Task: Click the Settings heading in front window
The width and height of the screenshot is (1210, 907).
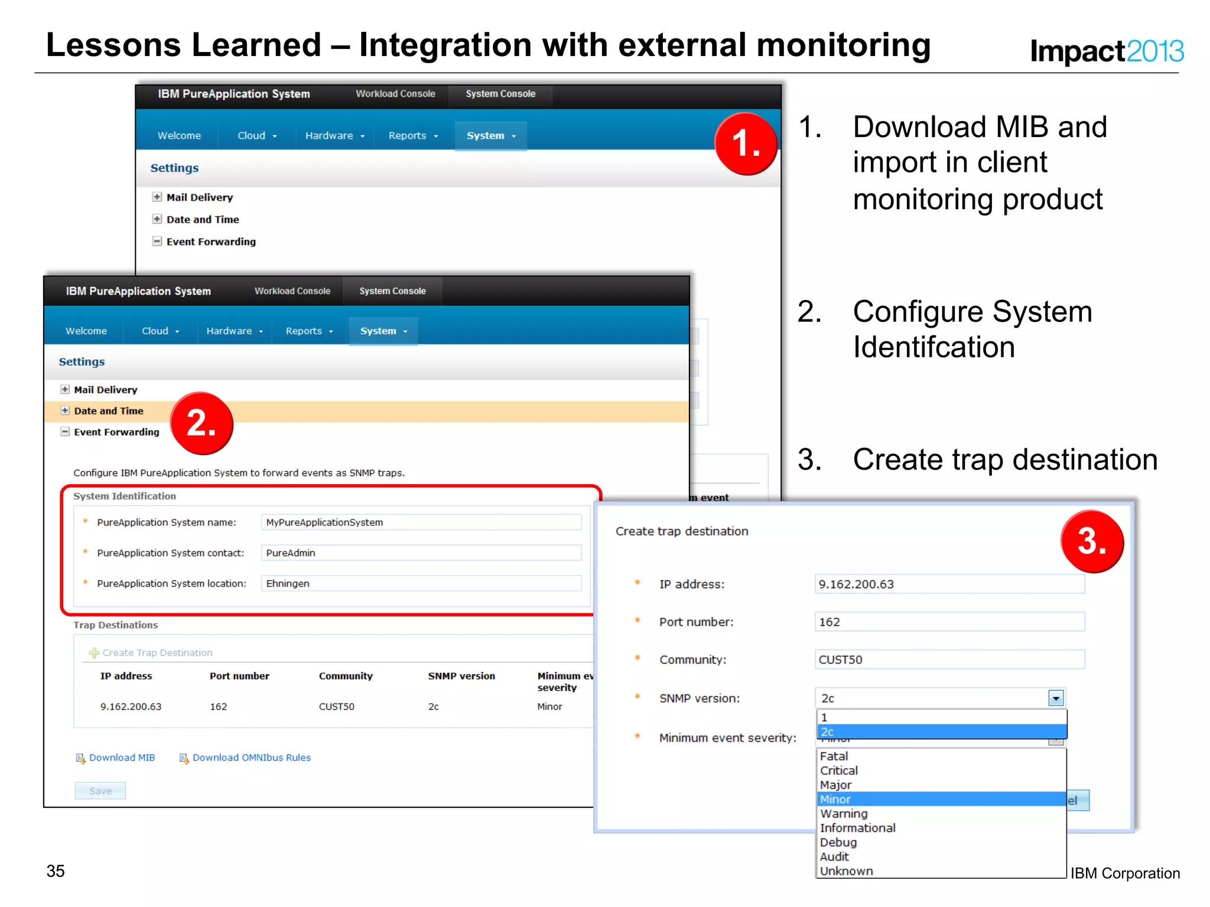Action: pyautogui.click(x=82, y=362)
